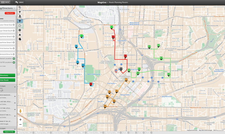Remove the Route 4 chip

[151, 133]
